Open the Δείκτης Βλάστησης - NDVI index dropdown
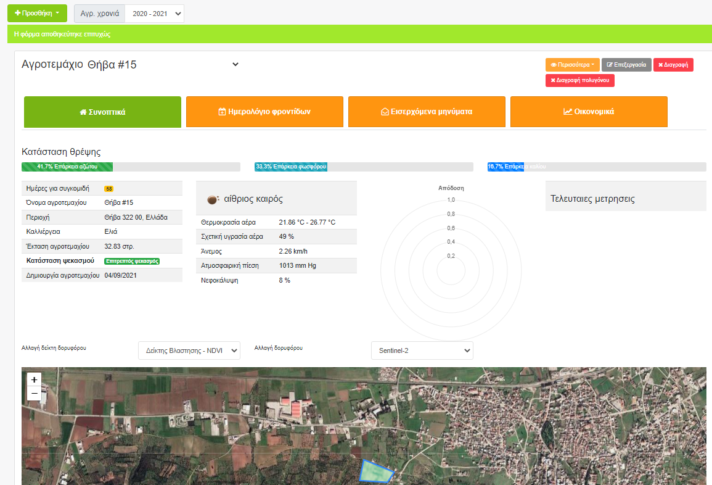The image size is (712, 485). click(x=189, y=350)
